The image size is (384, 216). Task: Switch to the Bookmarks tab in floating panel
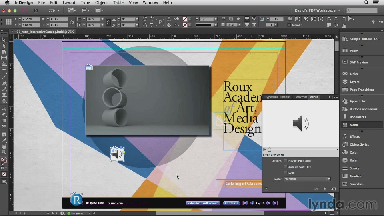300,97
